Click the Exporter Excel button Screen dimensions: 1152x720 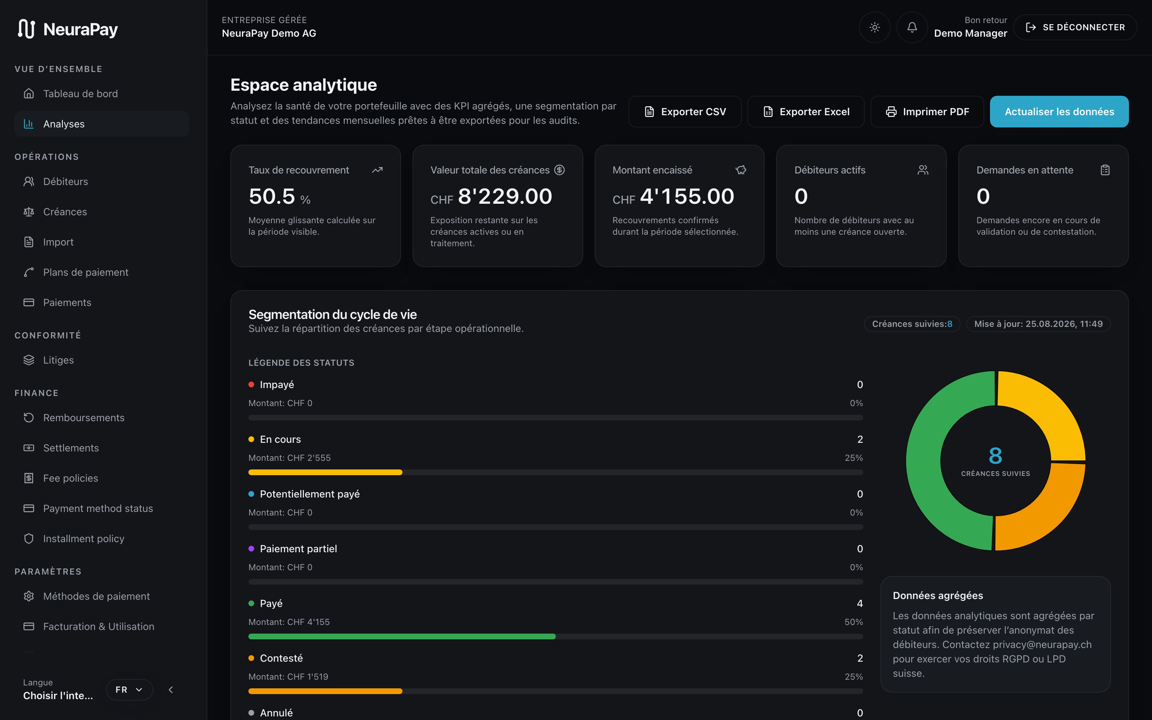805,112
